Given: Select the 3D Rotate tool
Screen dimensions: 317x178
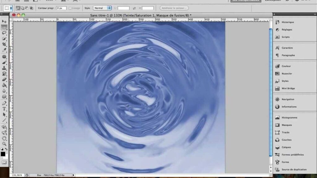Looking at the screenshot, I should tap(4, 127).
